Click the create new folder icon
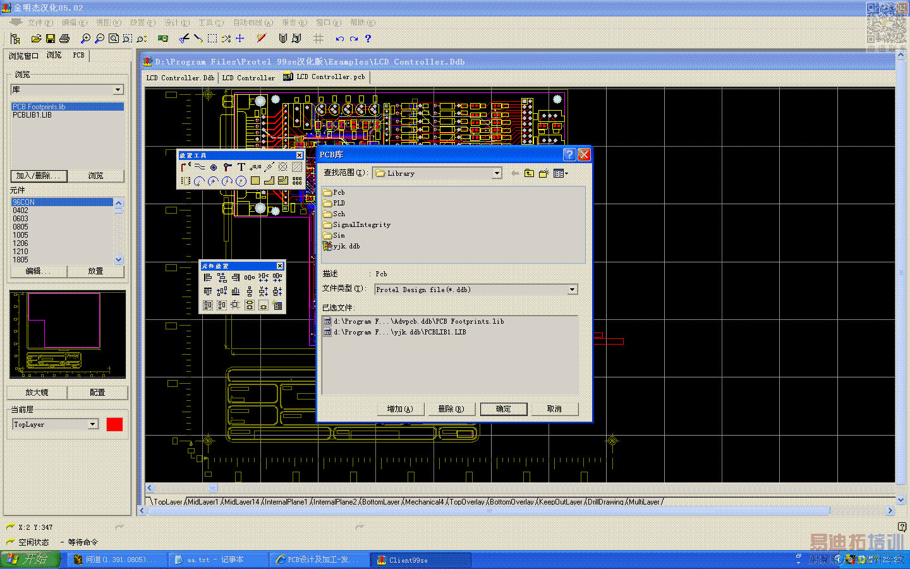Viewport: 910px width, 569px height. tap(543, 173)
